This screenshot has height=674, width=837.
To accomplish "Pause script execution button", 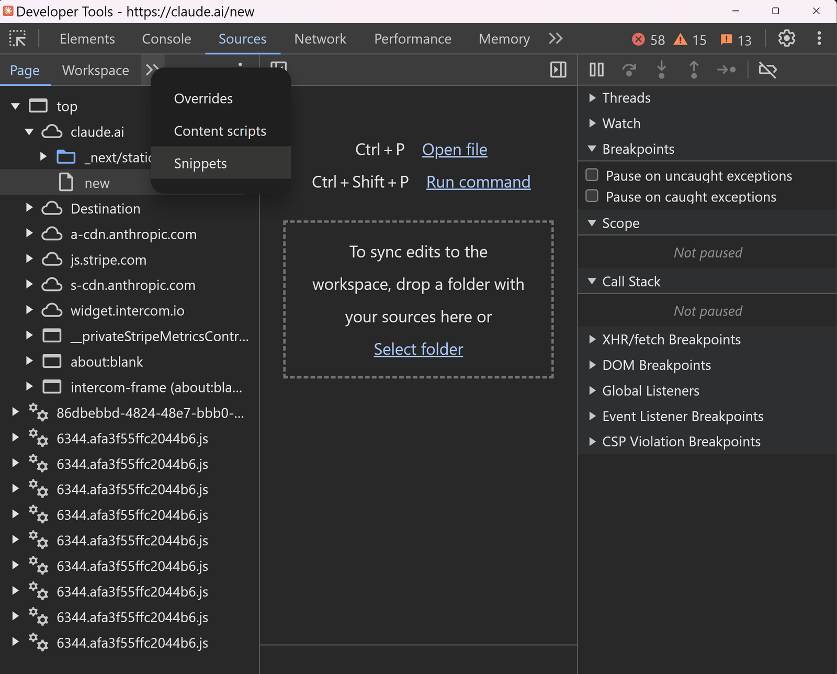I will (596, 70).
